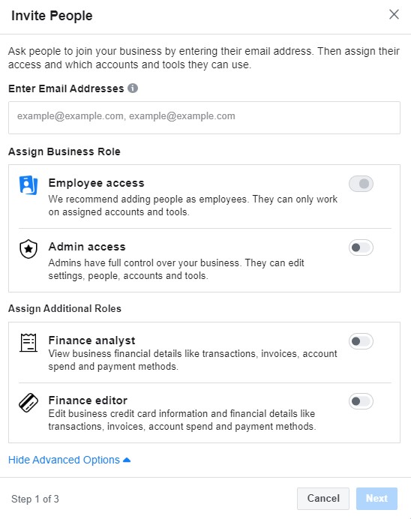
Task: Click the Finance editor credit card icon
Action: [28, 403]
